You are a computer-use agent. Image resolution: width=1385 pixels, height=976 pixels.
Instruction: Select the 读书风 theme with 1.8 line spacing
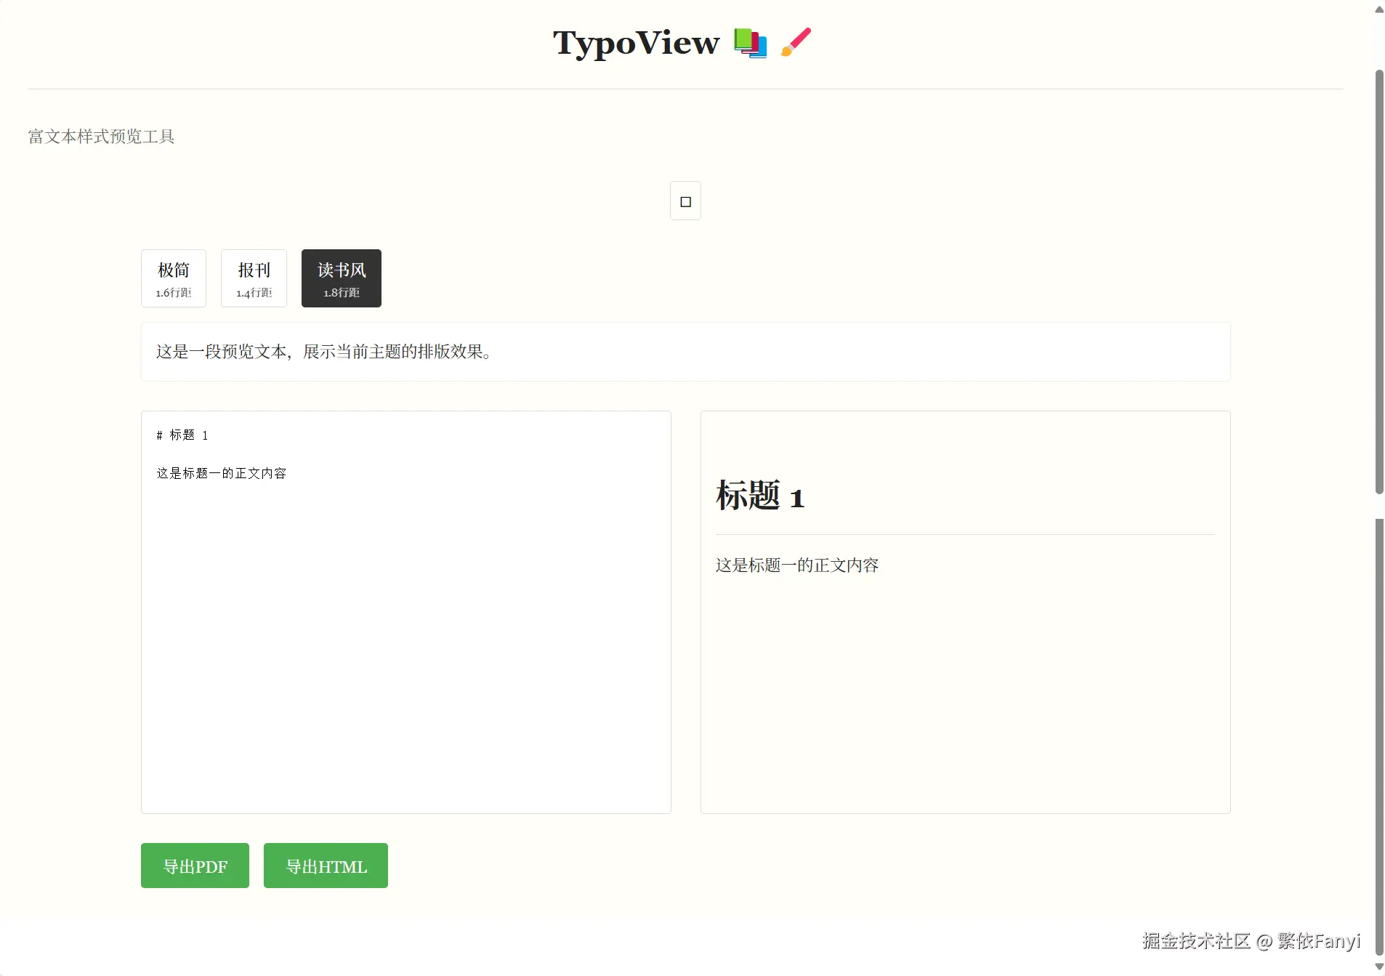341,278
